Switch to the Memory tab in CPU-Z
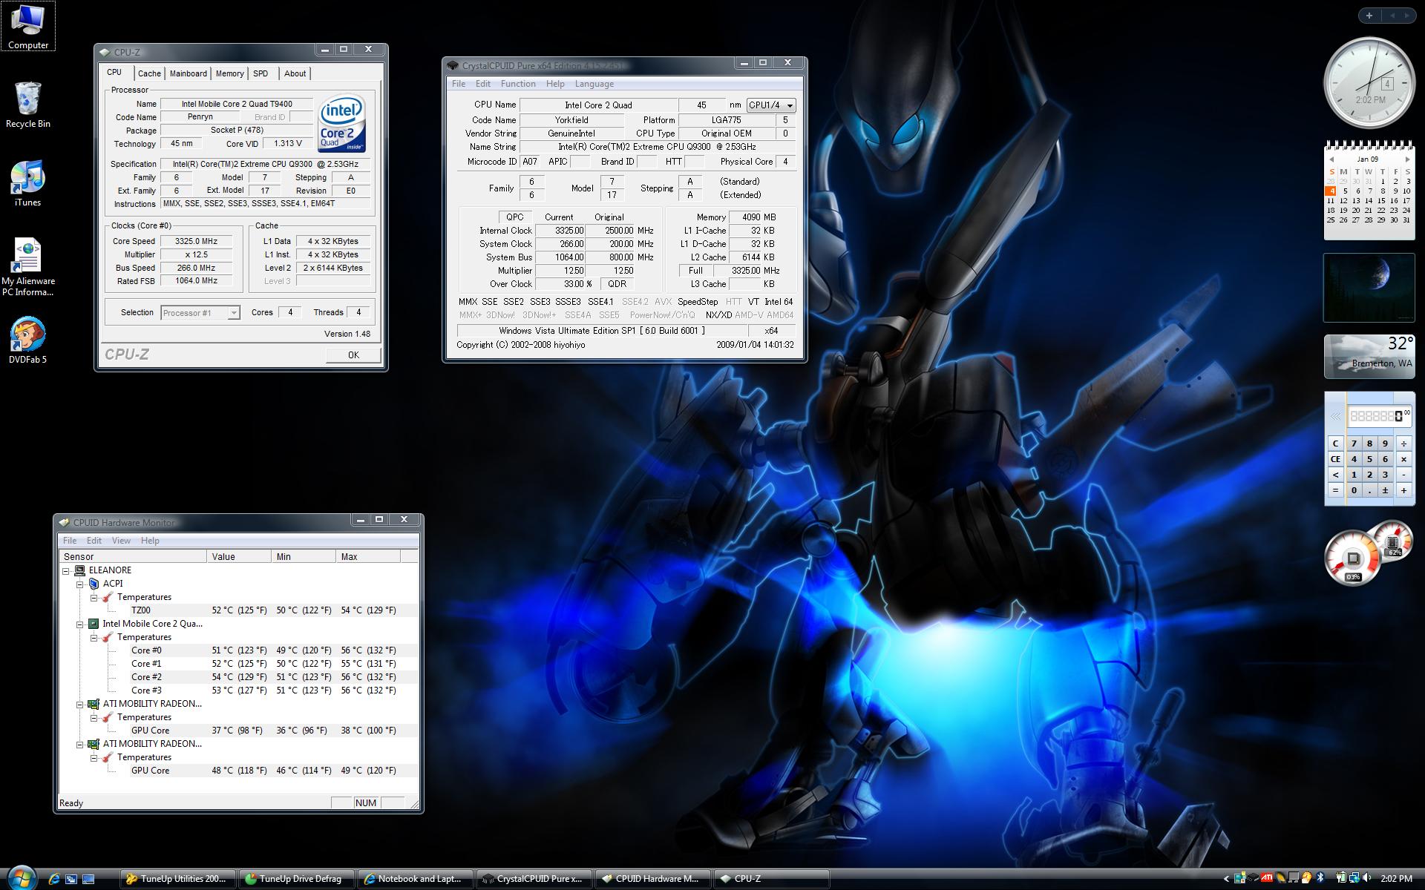 pos(229,73)
